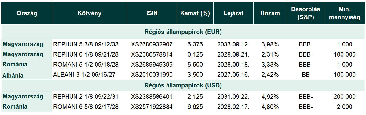Click the Besorolás (S&P) header
This screenshot has height=115, width=366.
pos(306,13)
